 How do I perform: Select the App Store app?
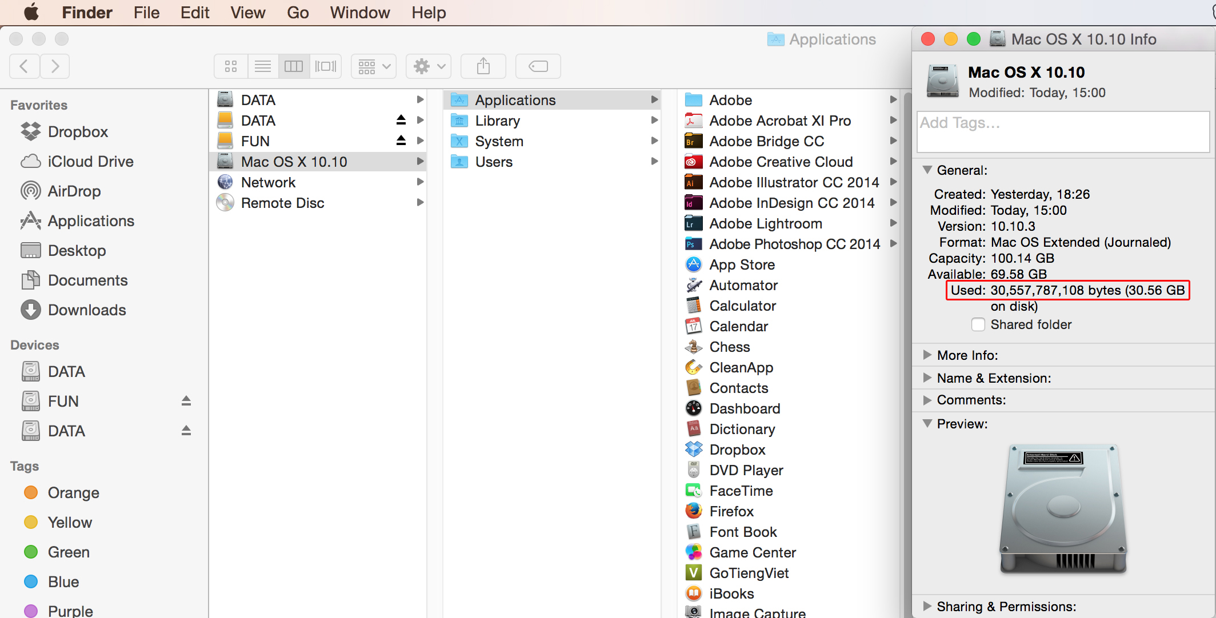pos(787,264)
